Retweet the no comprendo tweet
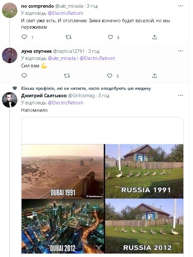 click(68, 37)
